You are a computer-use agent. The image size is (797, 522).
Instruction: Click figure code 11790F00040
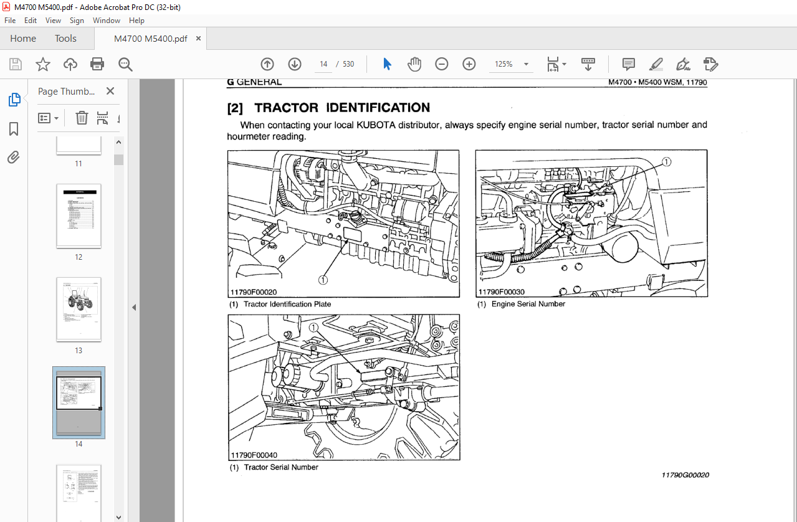[x=254, y=455]
